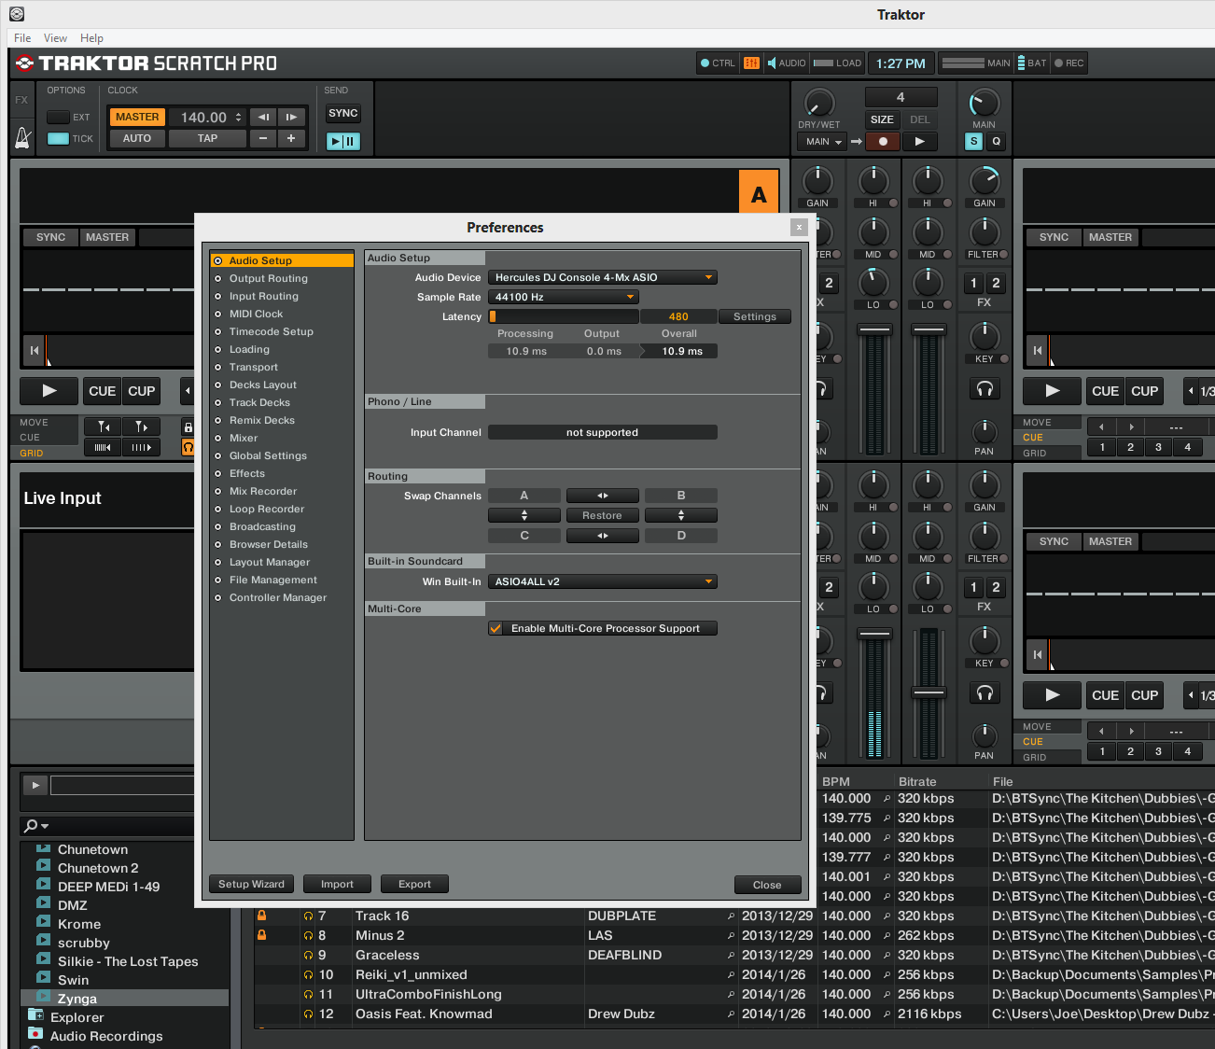
Task: Click the A-B horizontal swap channels arrow
Action: coord(603,496)
